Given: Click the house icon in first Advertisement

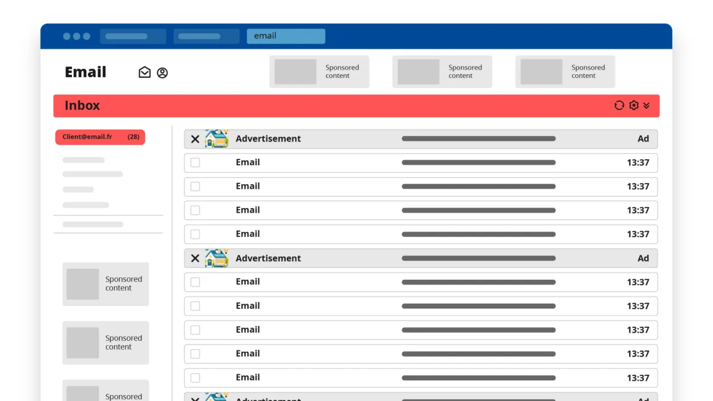Looking at the screenshot, I should coord(216,138).
